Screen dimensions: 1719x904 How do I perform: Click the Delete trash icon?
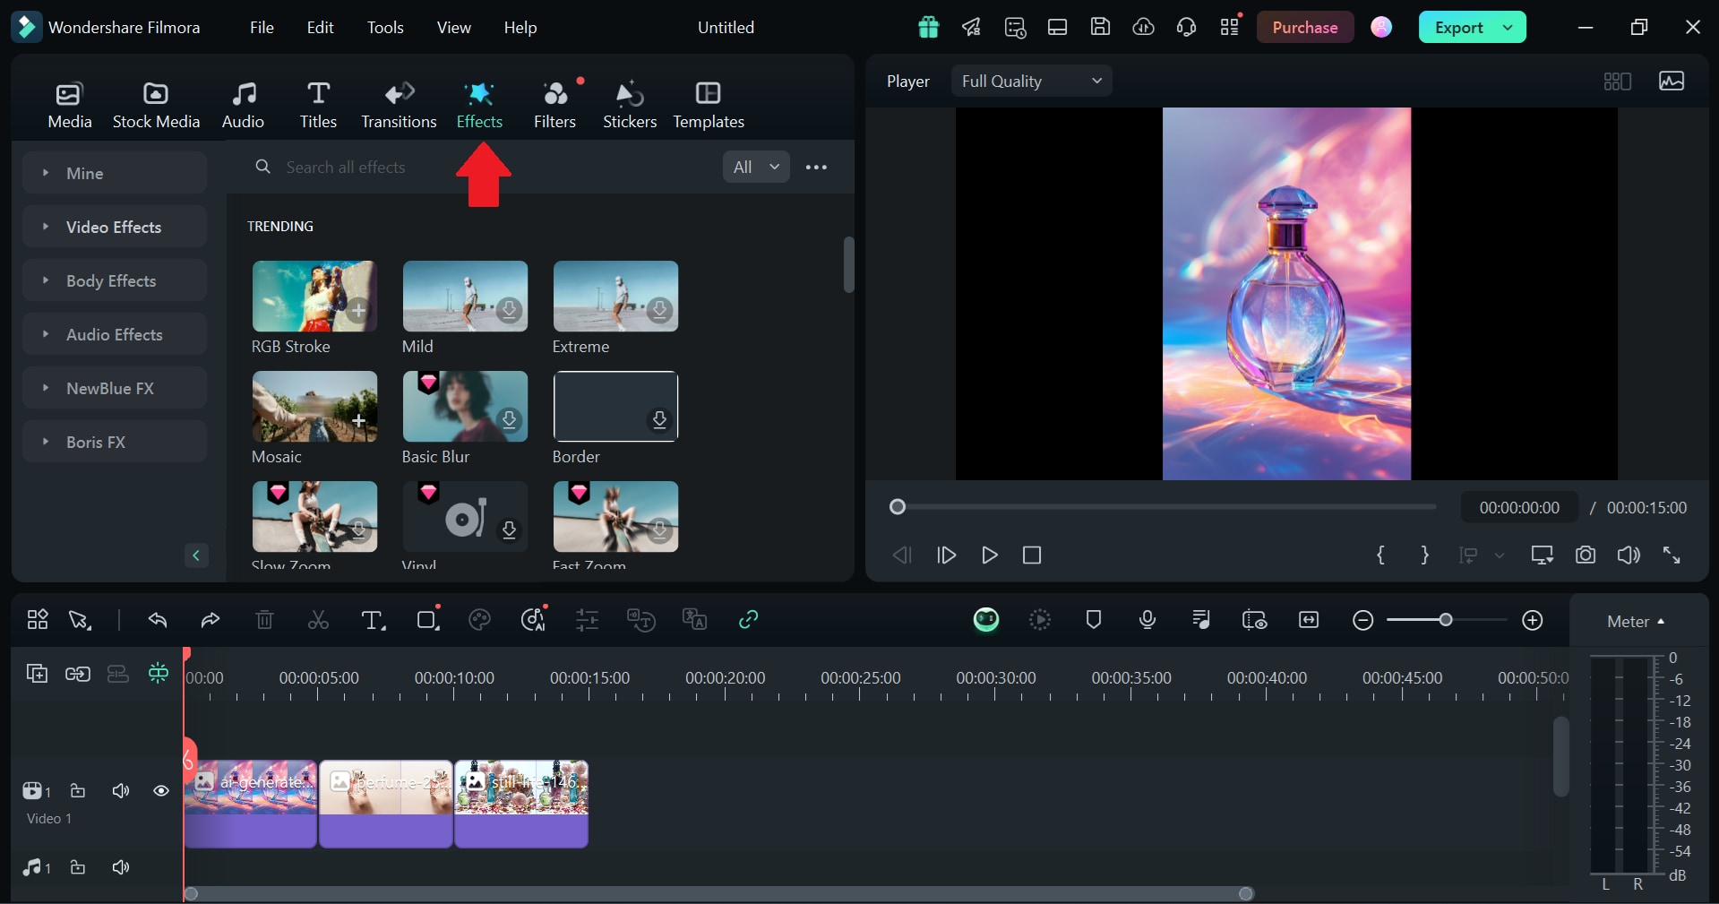tap(264, 620)
